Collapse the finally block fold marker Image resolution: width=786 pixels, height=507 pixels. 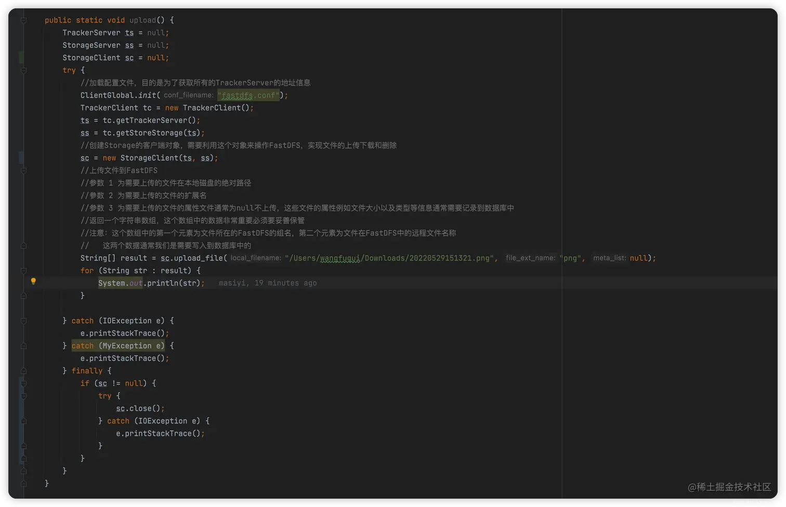(23, 371)
